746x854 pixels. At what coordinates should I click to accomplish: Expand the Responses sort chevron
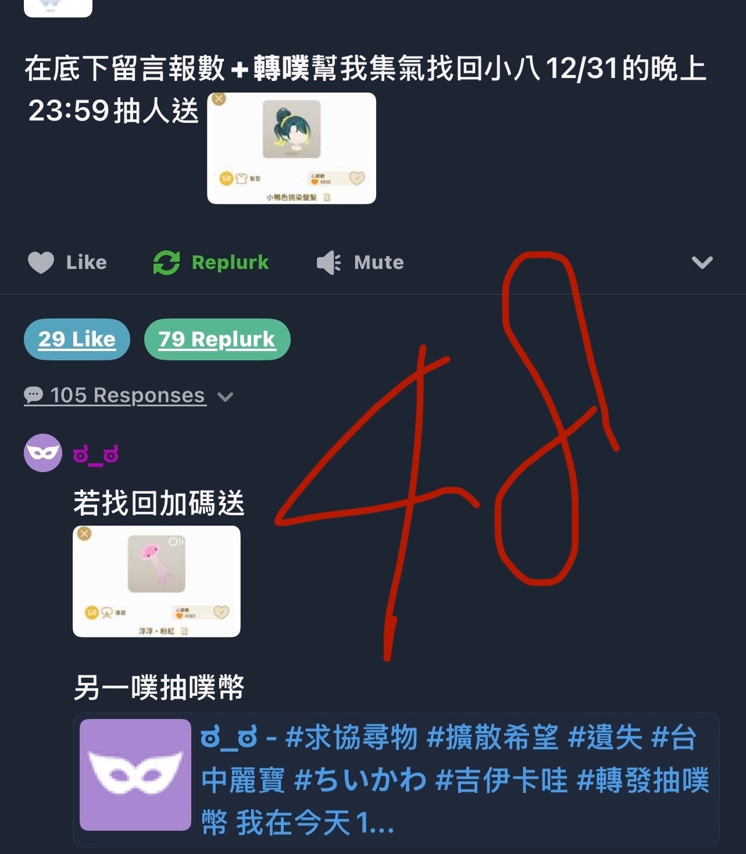coord(225,397)
